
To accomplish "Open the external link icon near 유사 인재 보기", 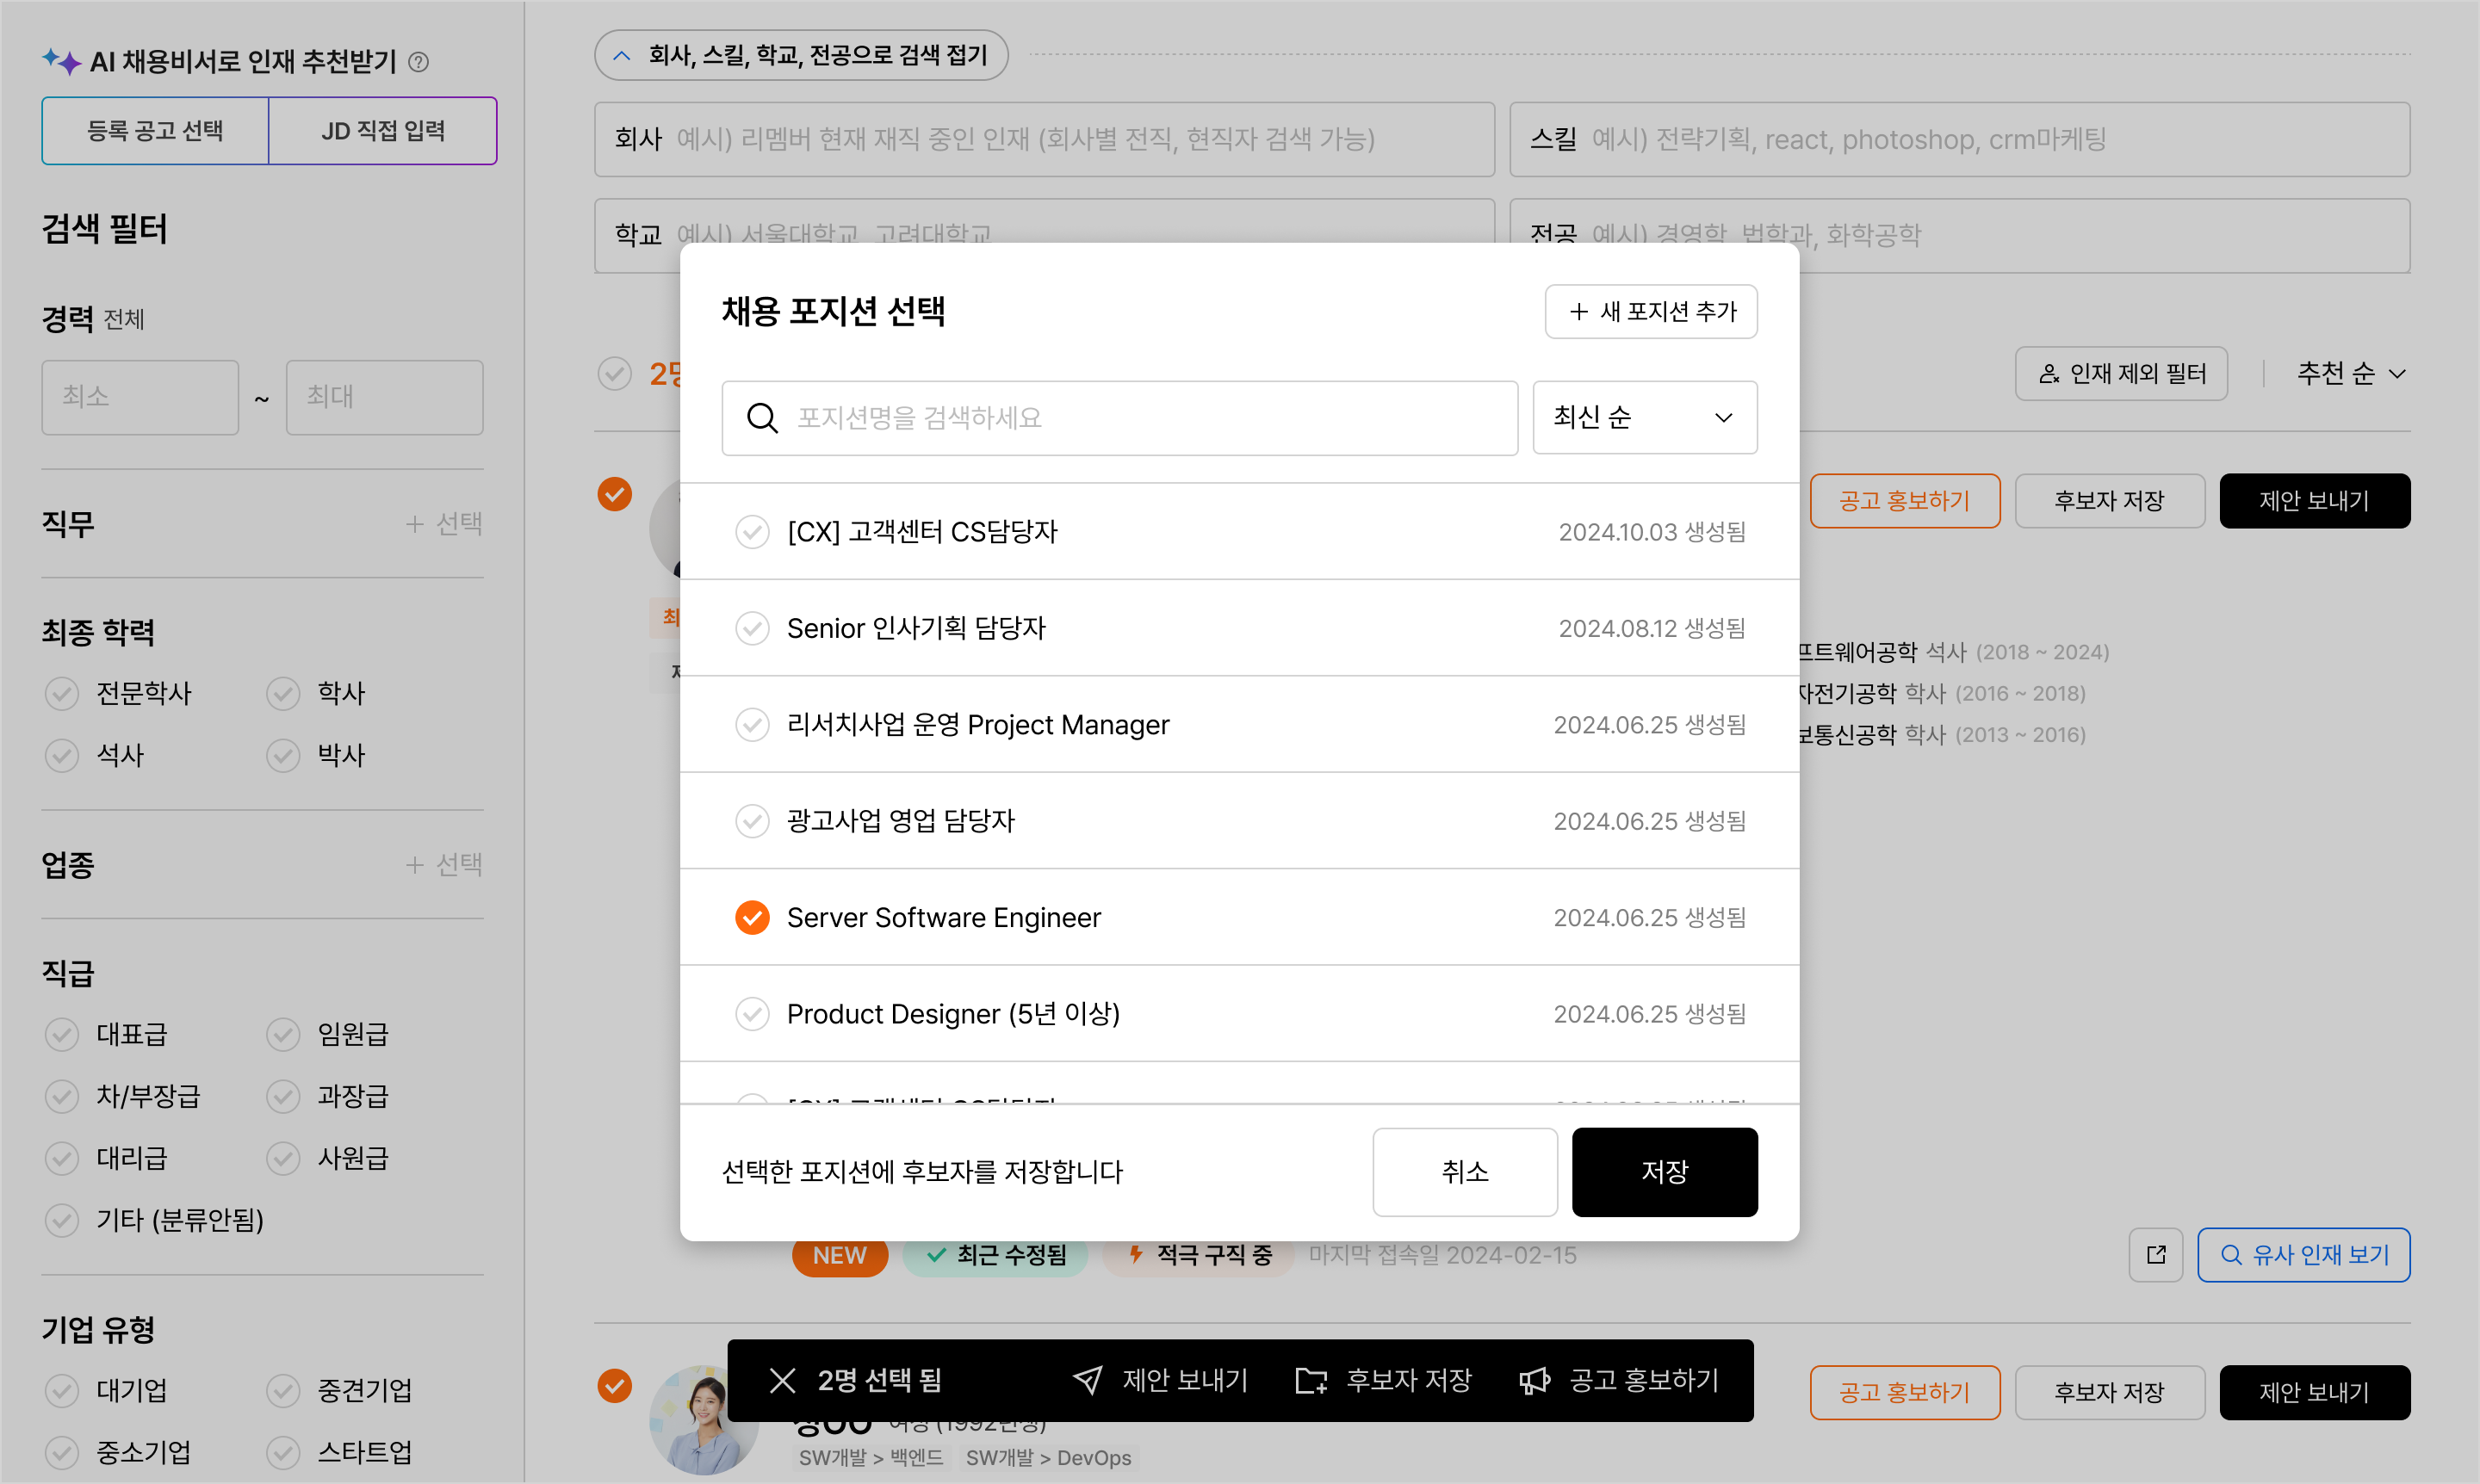I will [x=2156, y=1255].
